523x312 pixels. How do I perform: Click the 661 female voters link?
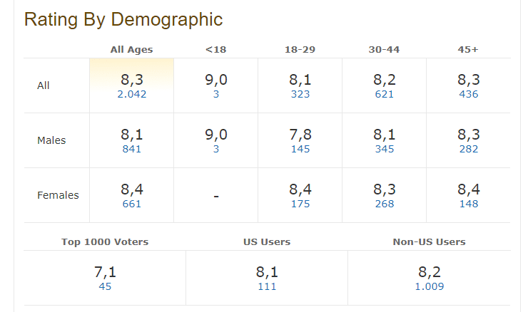pos(131,204)
